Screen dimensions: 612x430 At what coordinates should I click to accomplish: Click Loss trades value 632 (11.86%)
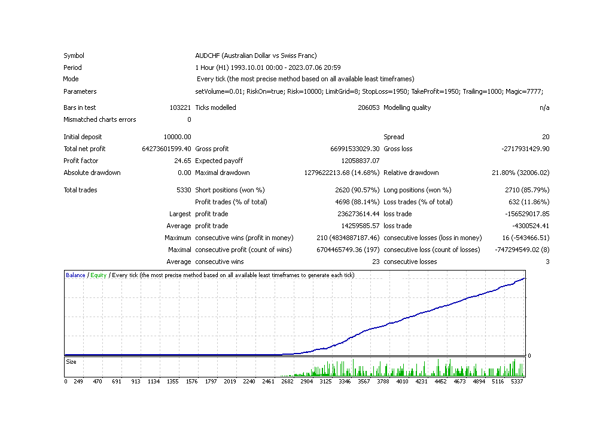(529, 202)
